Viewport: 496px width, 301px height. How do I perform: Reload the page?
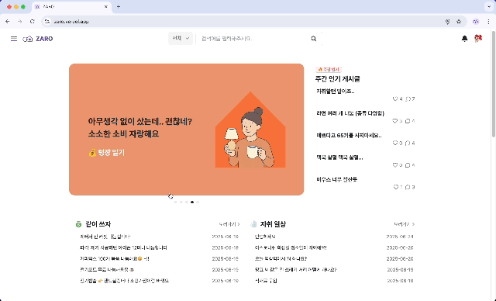tap(33, 22)
